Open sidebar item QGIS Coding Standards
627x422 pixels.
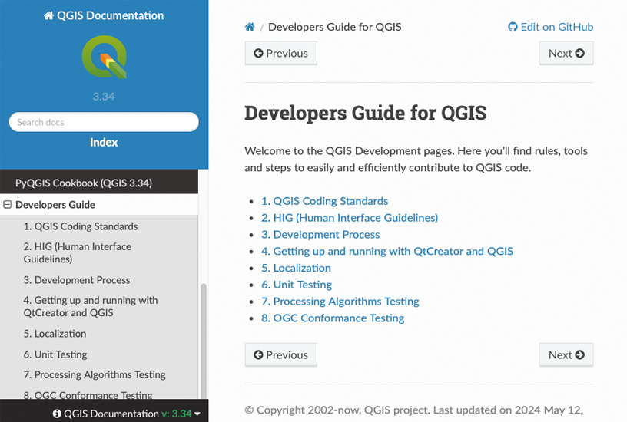(x=81, y=226)
